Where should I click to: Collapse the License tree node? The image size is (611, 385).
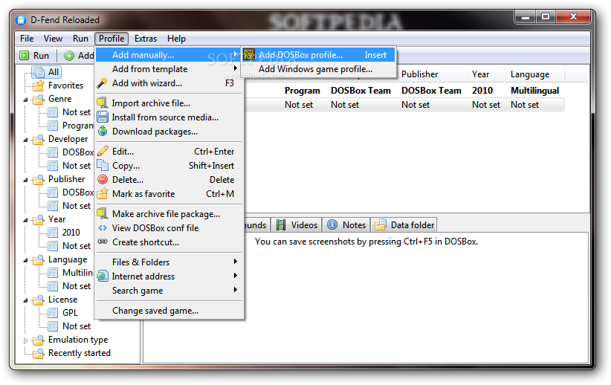tap(26, 300)
